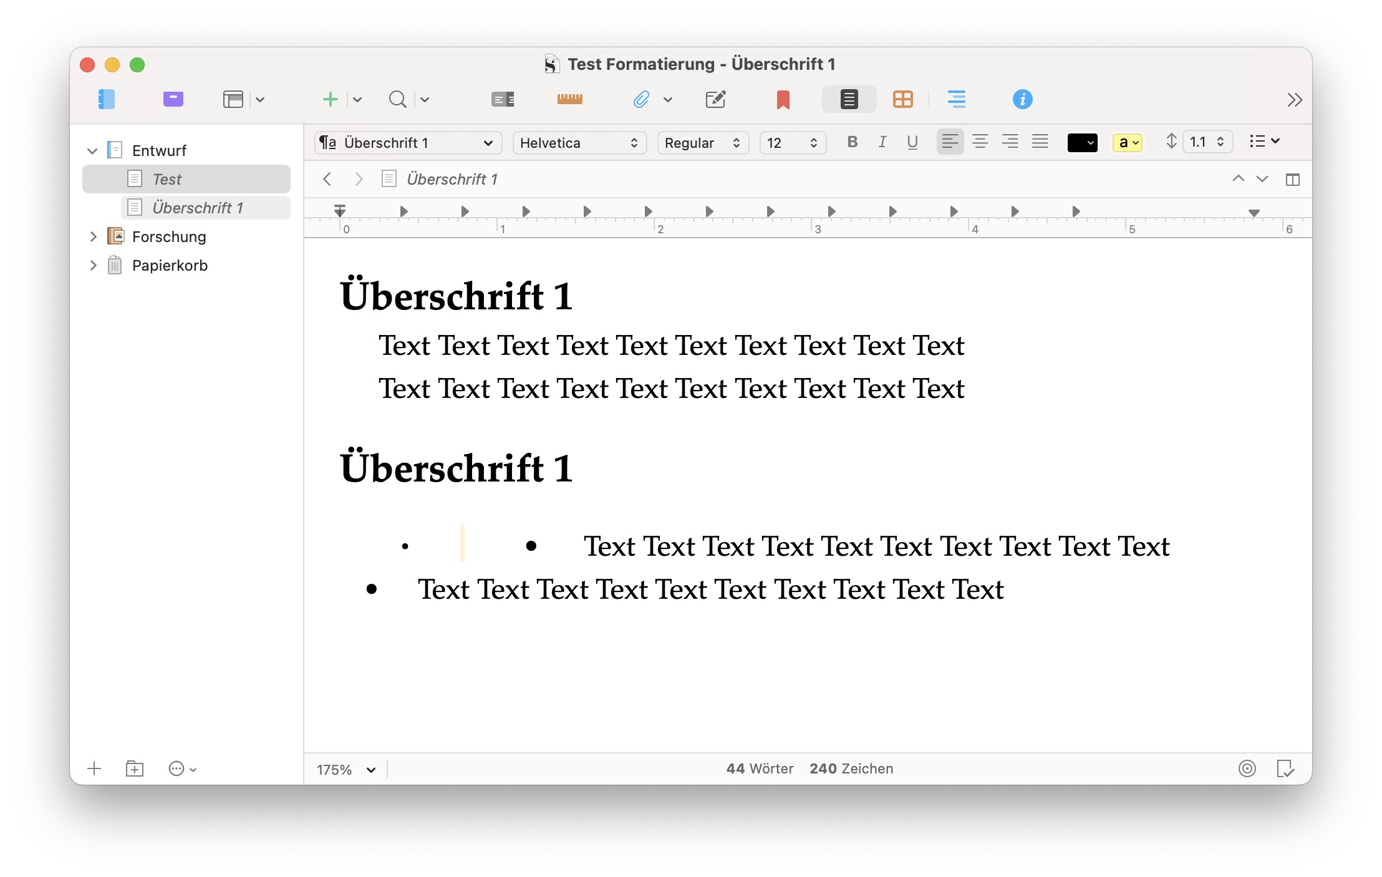The image size is (1382, 877).
Task: Expand the Papierkorb folder
Action: [93, 265]
